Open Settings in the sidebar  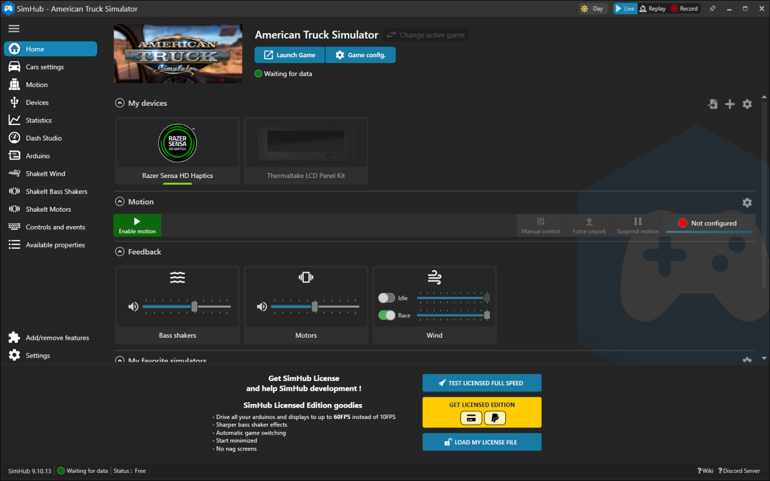pyautogui.click(x=50, y=355)
